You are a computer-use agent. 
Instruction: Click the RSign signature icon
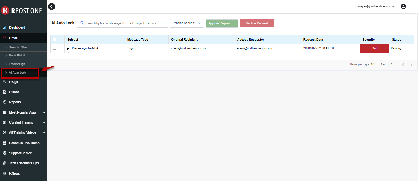click(x=5, y=82)
